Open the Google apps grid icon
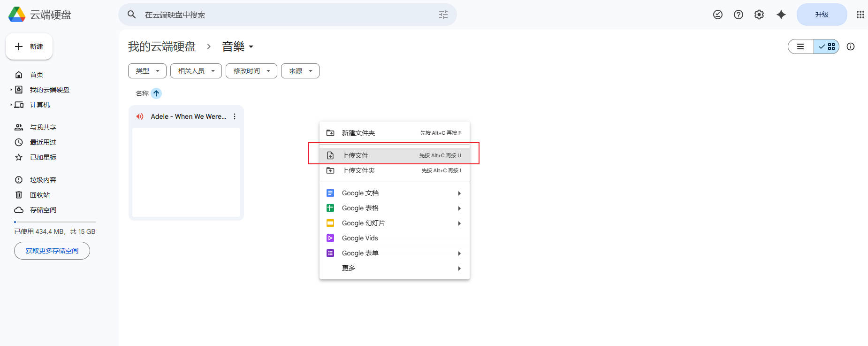 click(860, 15)
